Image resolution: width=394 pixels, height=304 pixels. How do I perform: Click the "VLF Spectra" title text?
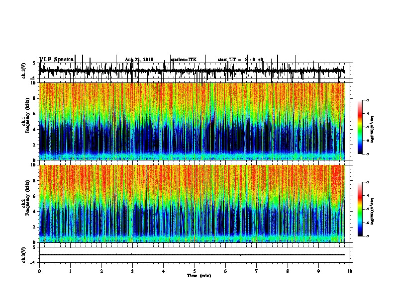57,60
